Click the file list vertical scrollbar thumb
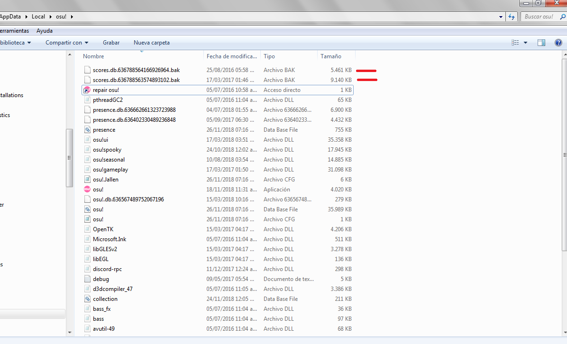The height and width of the screenshot is (344, 567). pyautogui.click(x=565, y=154)
